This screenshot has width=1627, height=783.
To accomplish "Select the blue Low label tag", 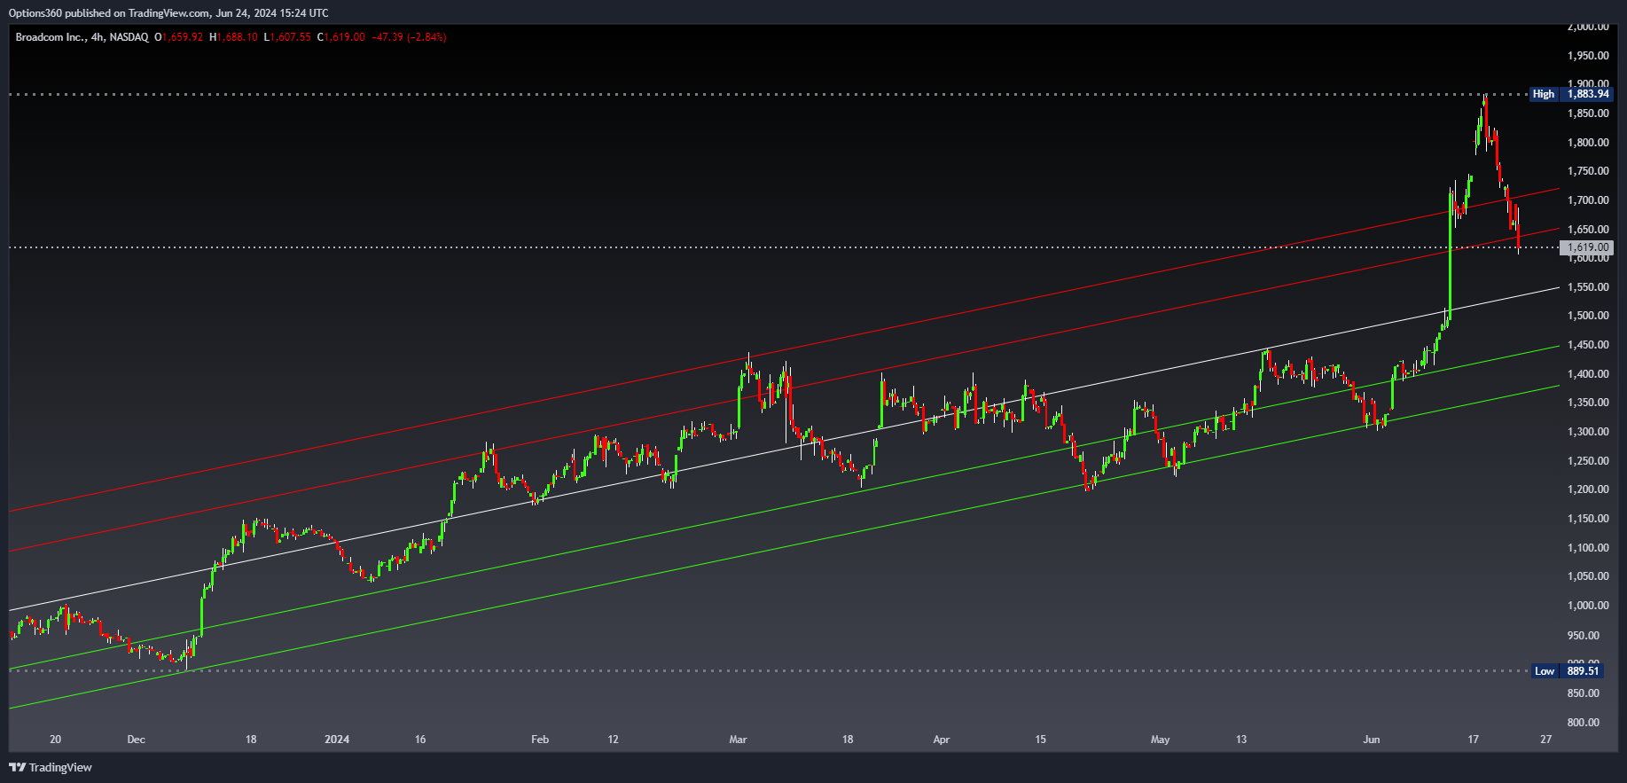I will pos(1545,671).
